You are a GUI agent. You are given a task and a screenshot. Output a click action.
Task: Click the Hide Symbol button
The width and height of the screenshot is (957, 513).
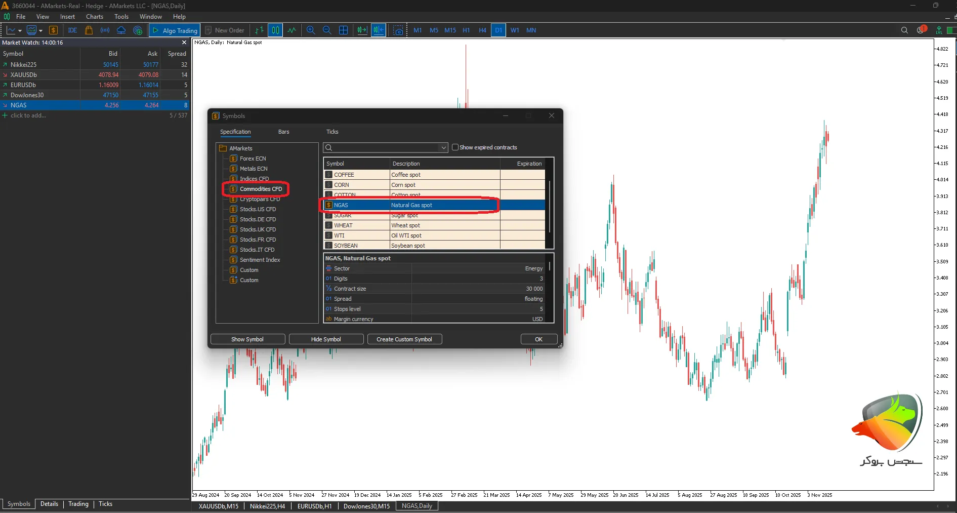[326, 339]
